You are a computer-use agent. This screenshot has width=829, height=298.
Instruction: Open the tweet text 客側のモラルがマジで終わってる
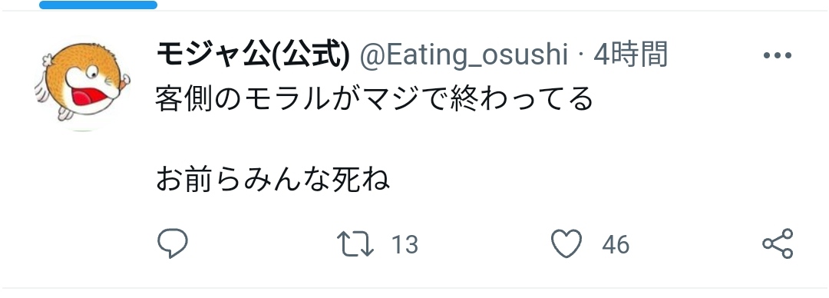pos(375,99)
